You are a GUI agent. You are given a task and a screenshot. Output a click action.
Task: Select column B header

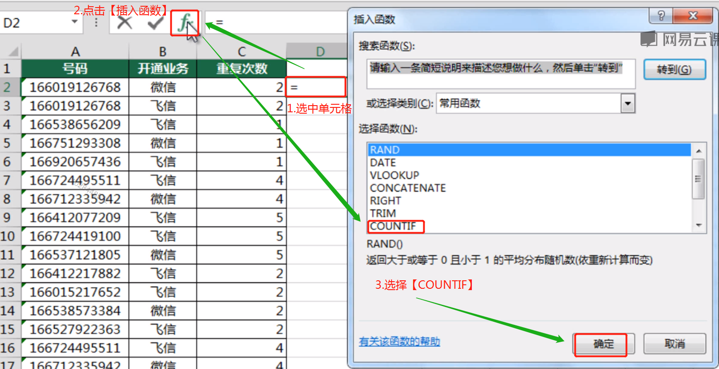(163, 52)
